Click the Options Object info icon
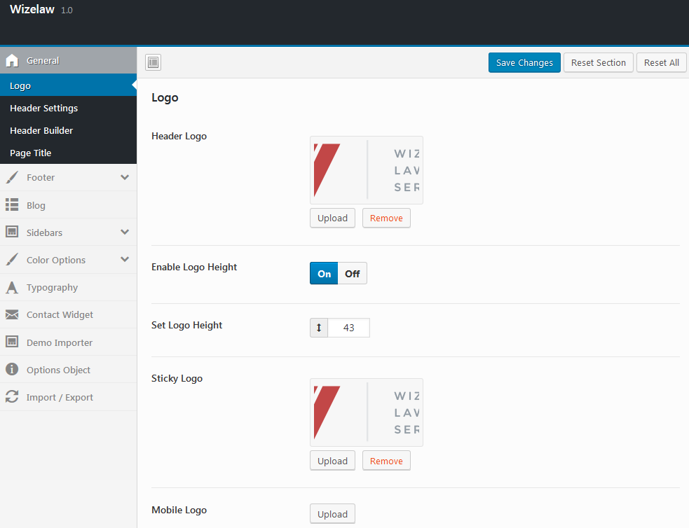 tap(12, 370)
